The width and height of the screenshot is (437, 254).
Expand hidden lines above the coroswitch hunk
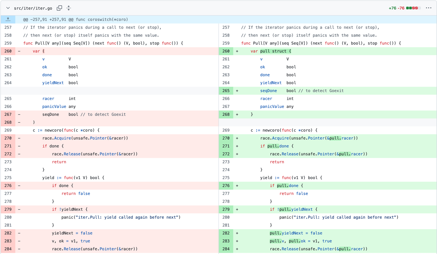(x=8, y=19)
